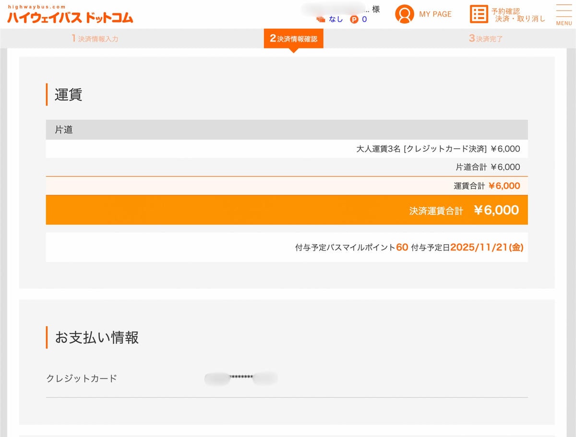Click the 運賃 section heading
Viewport: 576px width, 437px height.
click(69, 94)
